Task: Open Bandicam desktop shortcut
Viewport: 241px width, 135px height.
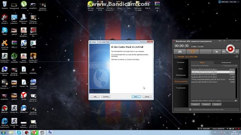Action: [x=5, y=109]
